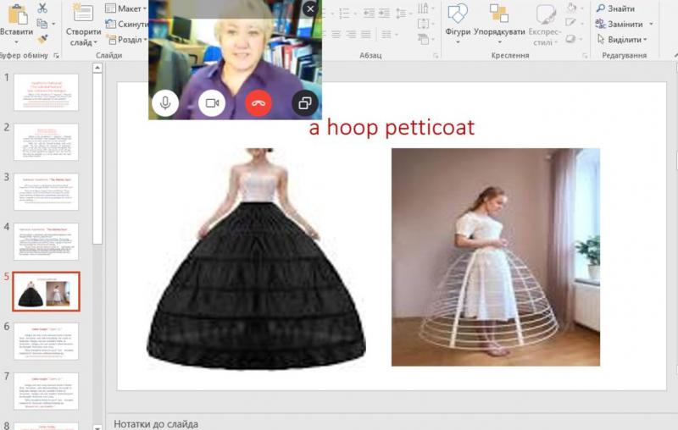Select slide 7 thumbnail
This screenshot has height=430, width=678.
(47, 391)
